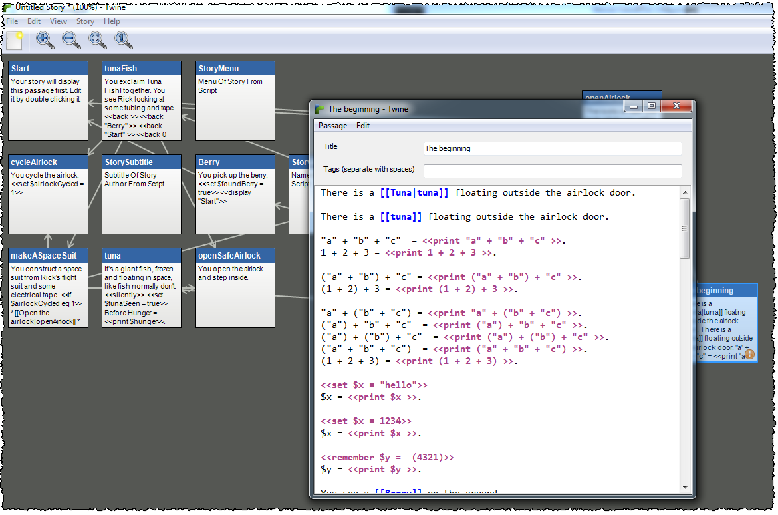
Task: Zoom in using the plus magnifier icon
Action: pos(45,41)
